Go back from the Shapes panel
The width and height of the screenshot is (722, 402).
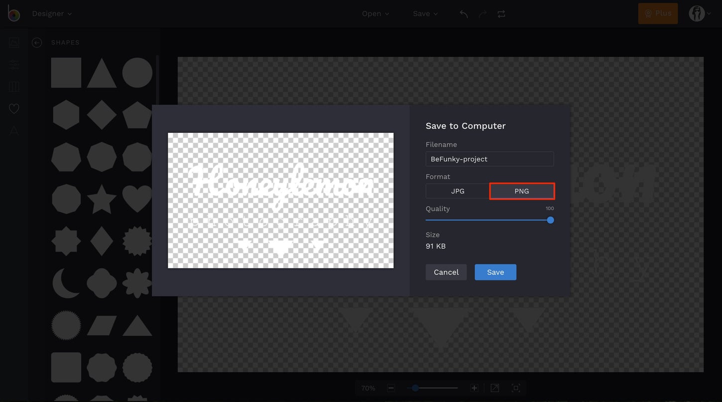pyautogui.click(x=36, y=42)
